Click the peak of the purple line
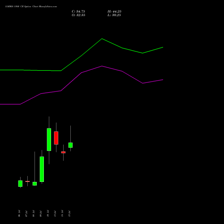 [102, 66]
